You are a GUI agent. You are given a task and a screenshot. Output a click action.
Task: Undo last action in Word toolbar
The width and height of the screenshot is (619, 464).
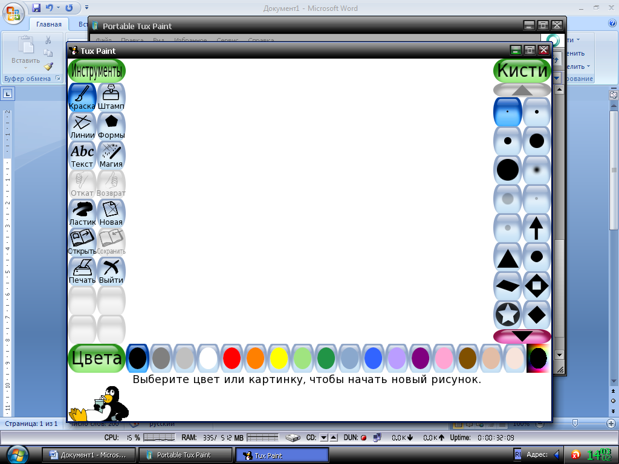pos(50,7)
